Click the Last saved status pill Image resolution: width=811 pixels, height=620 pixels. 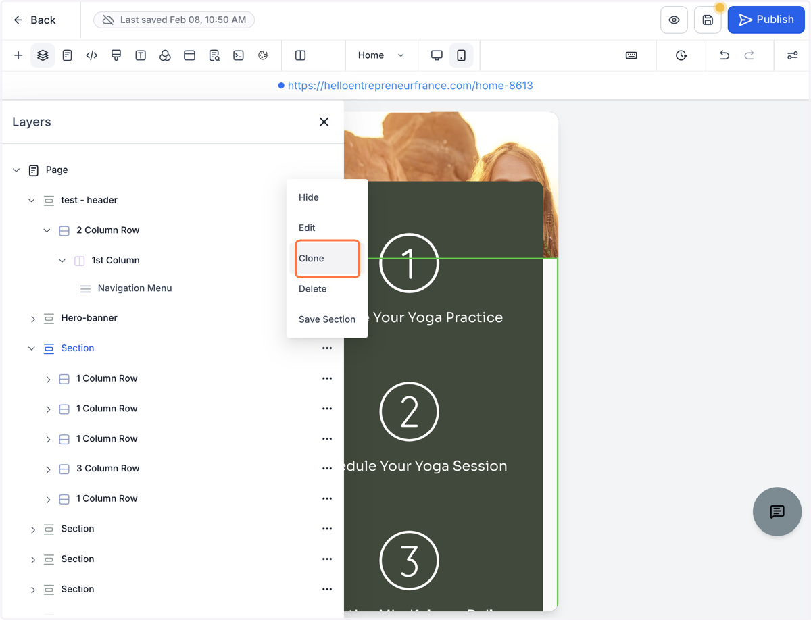point(174,20)
